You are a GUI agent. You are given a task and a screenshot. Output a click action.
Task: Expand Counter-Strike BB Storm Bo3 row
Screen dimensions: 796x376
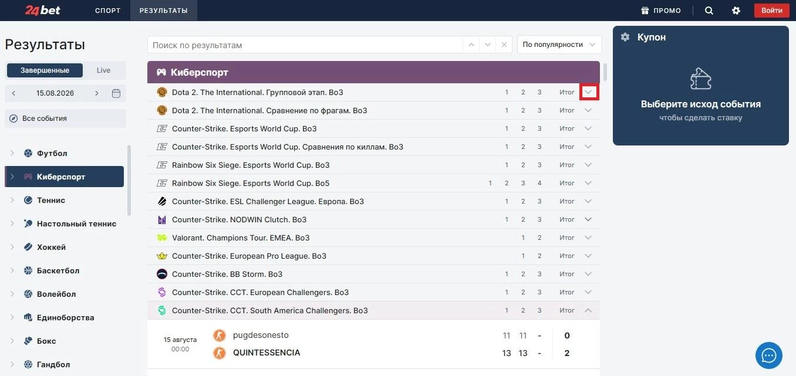tap(588, 274)
